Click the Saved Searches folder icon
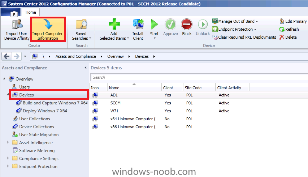Viewport: 308px width, 177px height. pyautogui.click(x=82, y=24)
